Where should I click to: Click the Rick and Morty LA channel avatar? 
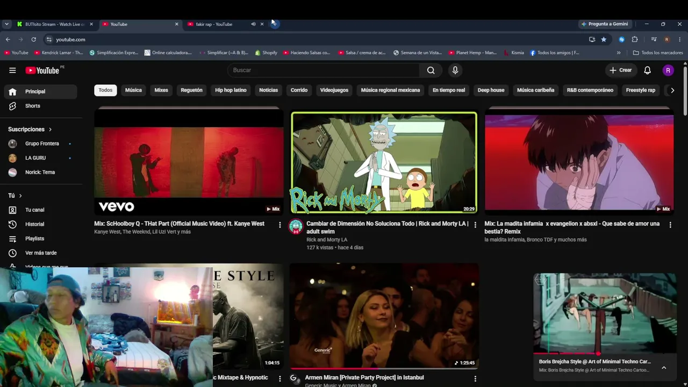[x=296, y=227]
